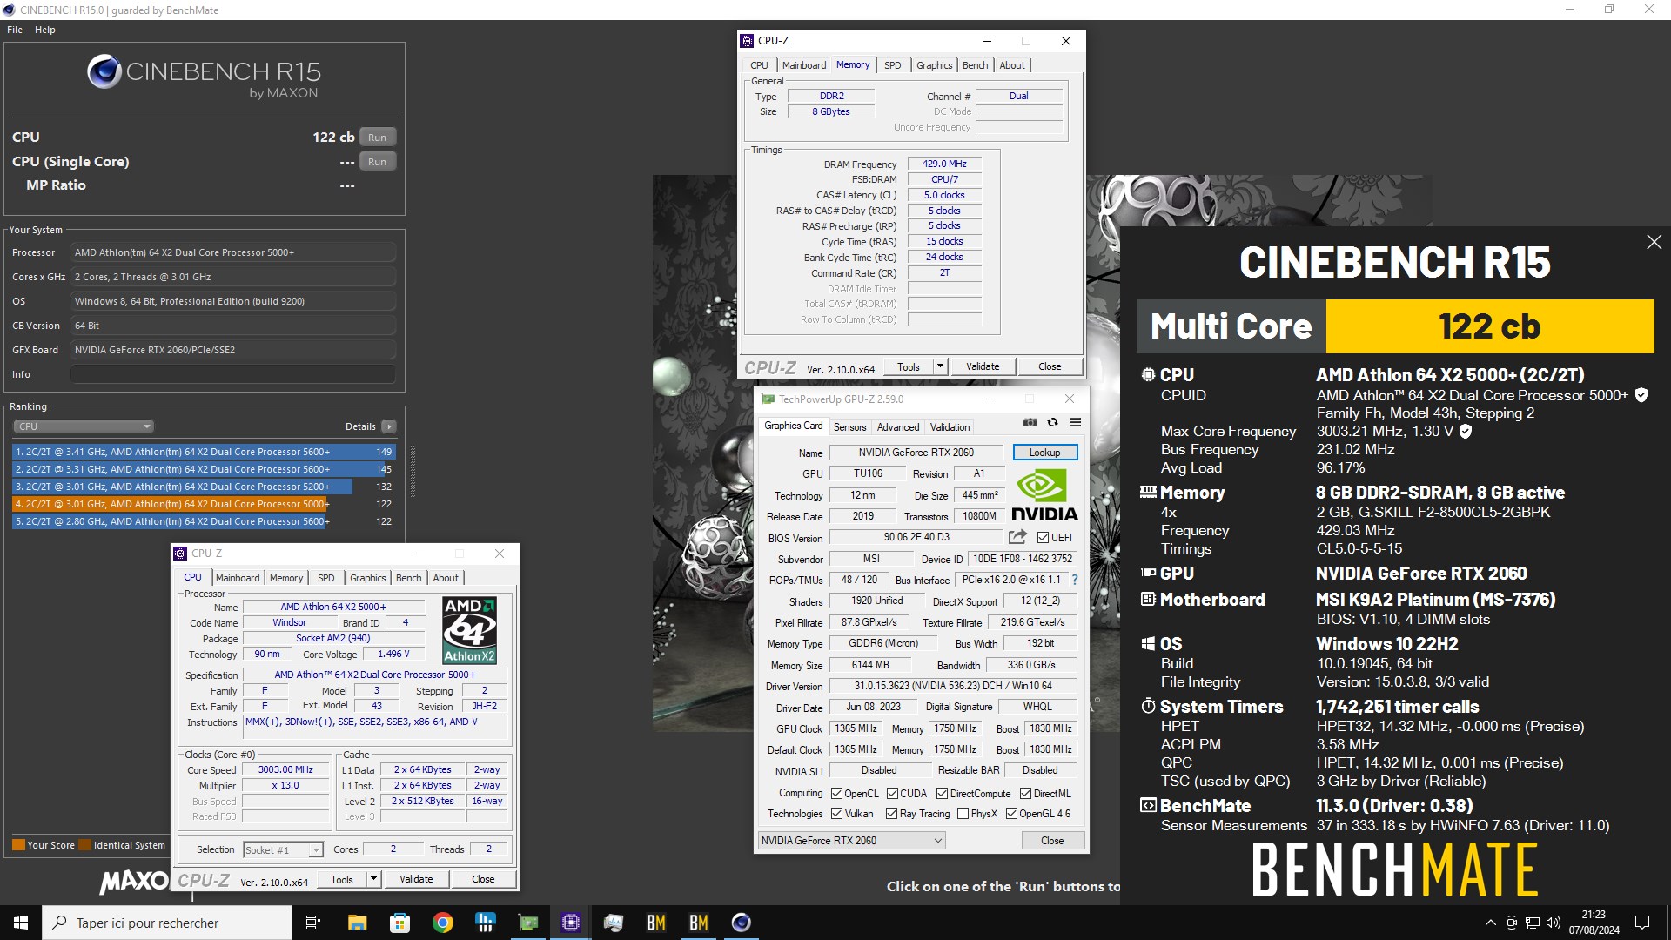Click the Bus Interface question mark icon
The image size is (1671, 940).
coord(1074,580)
